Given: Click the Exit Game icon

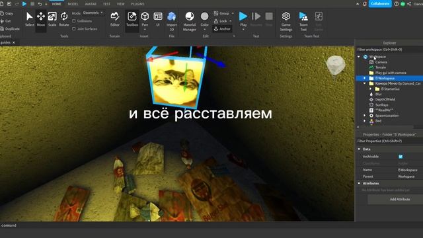Looking at the screenshot, I should click(x=319, y=17).
